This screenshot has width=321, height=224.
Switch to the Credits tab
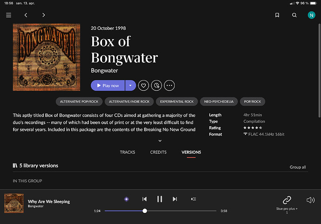coord(158,152)
